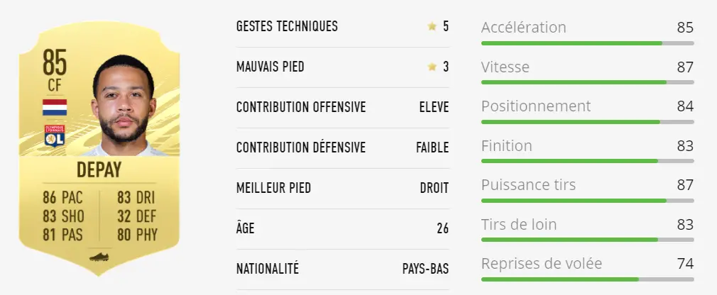
Task: Click the CF position label
Action: [x=55, y=85]
